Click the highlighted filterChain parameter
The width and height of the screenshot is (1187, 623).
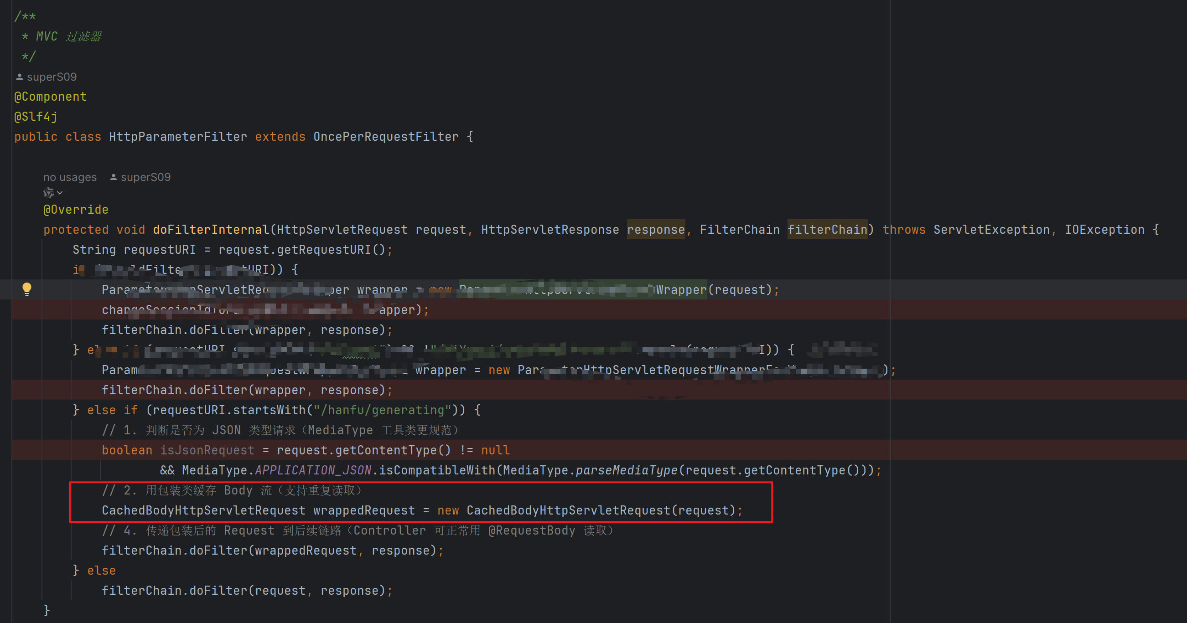(x=827, y=230)
